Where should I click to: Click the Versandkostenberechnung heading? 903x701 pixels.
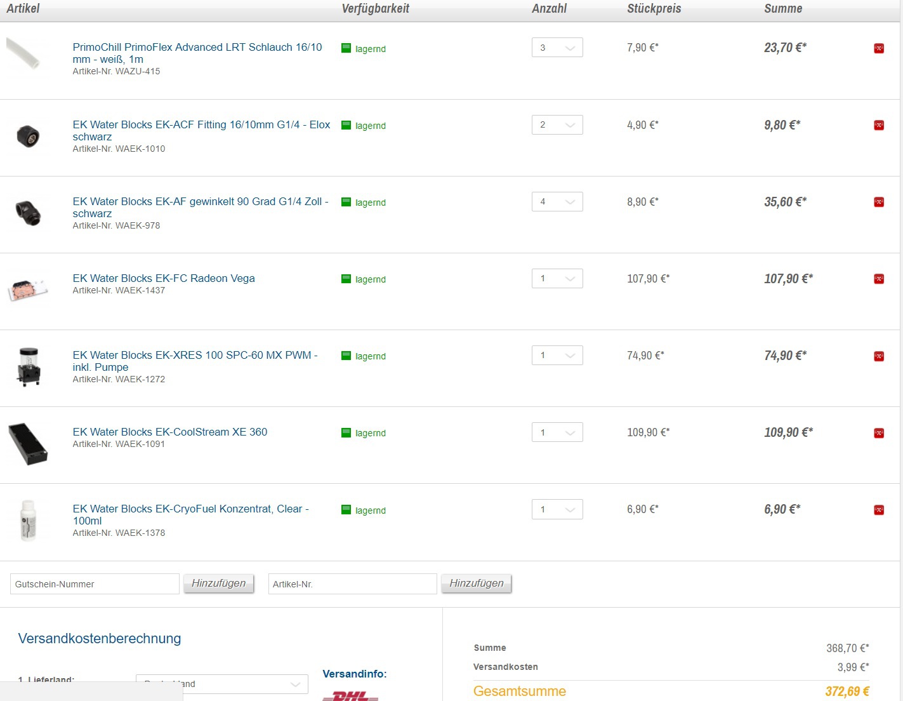click(100, 638)
